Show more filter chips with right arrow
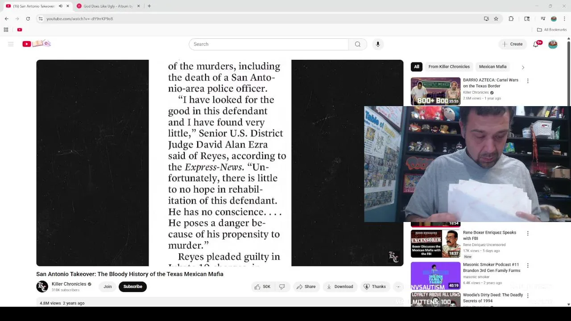The image size is (571, 321). (523, 67)
